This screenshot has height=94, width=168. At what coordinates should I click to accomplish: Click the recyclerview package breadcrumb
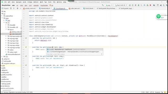[x=44, y=5]
